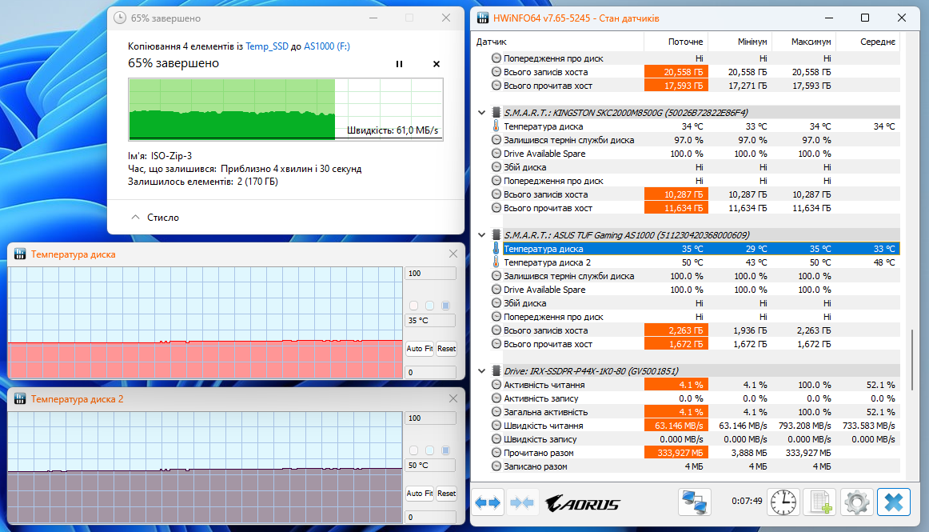Reset sensor min/max with the clock icon
The height and width of the screenshot is (532, 929).
click(x=783, y=502)
